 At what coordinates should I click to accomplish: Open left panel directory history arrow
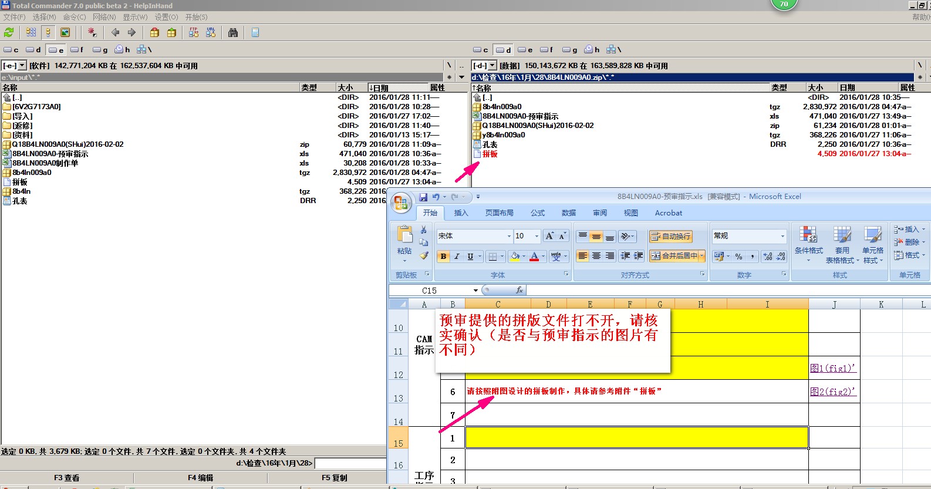(461, 77)
